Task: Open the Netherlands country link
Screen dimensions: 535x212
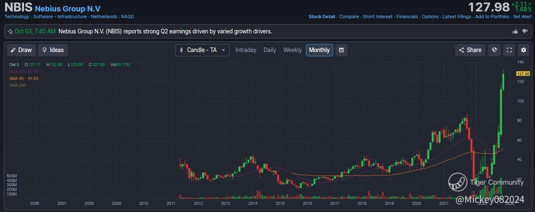Action: pyautogui.click(x=104, y=17)
